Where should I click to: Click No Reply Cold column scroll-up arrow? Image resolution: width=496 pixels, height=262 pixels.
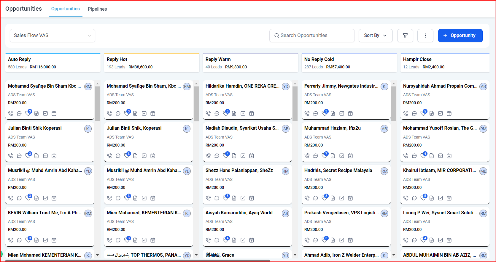pos(394,84)
